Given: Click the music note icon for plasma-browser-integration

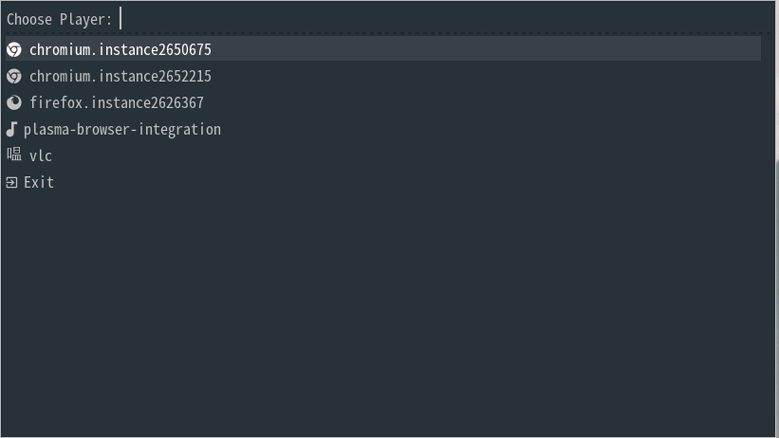Looking at the screenshot, I should [x=12, y=129].
